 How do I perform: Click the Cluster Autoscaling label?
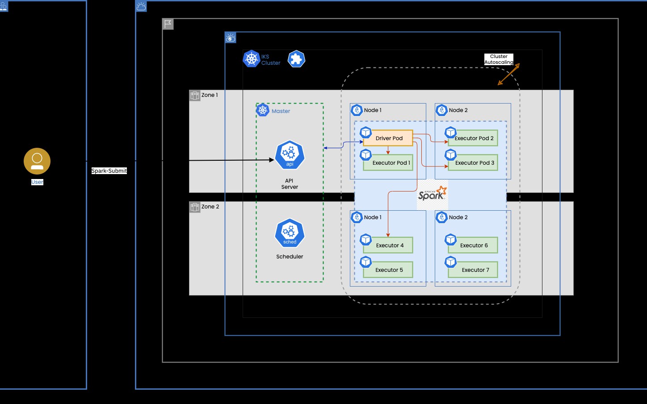(499, 59)
